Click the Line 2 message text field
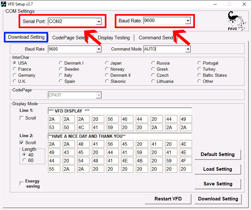This screenshot has width=251, height=210. (120, 136)
